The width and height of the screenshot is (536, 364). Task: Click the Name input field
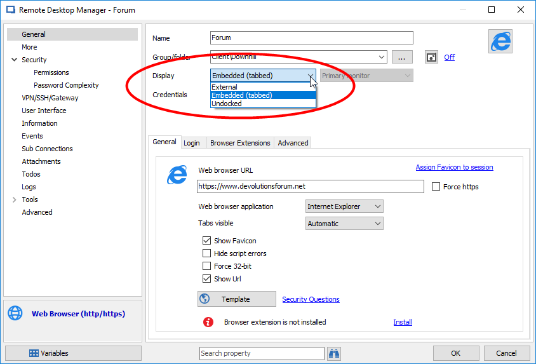tap(311, 37)
